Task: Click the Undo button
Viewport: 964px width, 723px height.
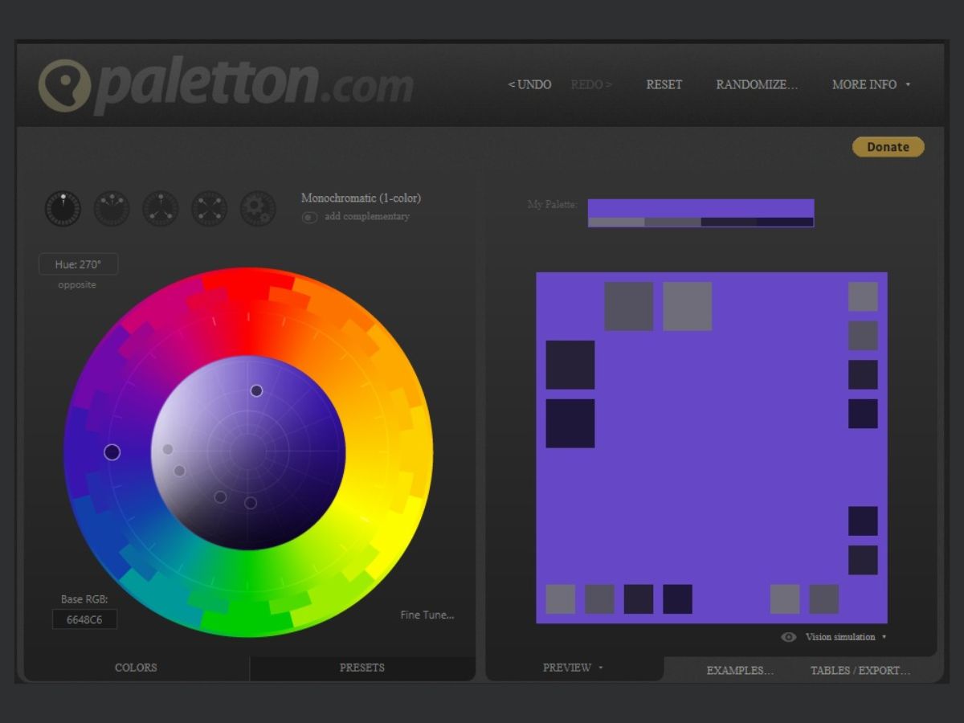Action: point(530,84)
